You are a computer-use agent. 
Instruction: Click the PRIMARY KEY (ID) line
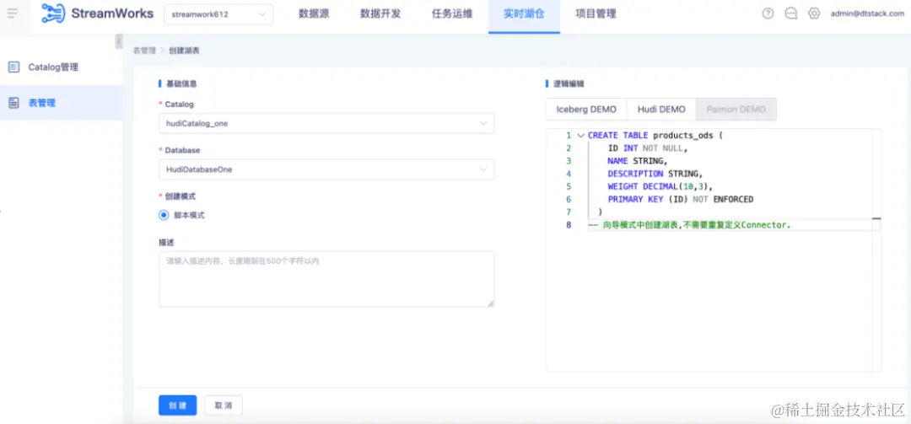pos(681,199)
